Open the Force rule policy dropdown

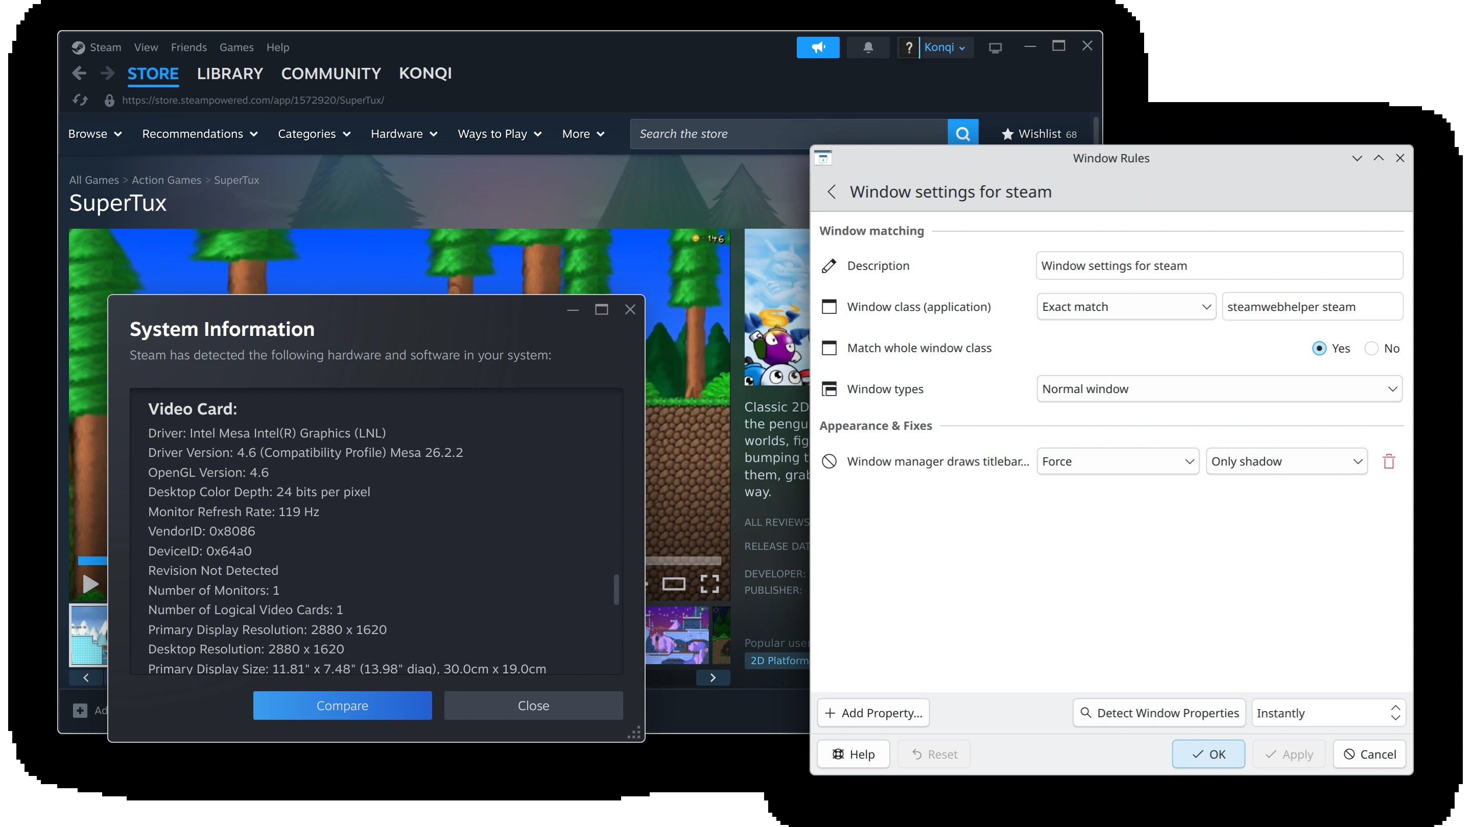tap(1118, 461)
